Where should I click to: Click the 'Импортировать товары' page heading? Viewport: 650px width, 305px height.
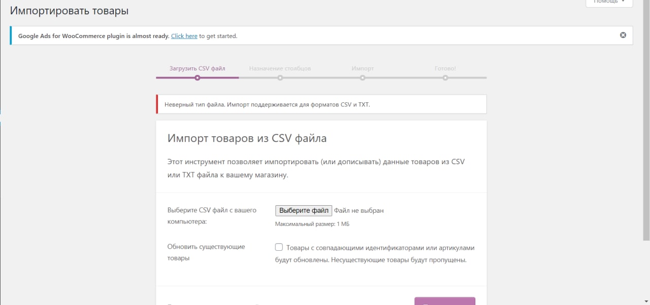(x=69, y=11)
